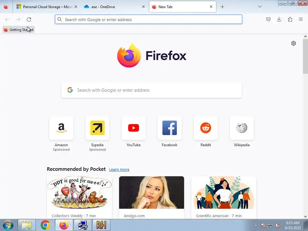Expand the list all tabs chevron
Viewport: 308px width, 231px height.
(260, 7)
